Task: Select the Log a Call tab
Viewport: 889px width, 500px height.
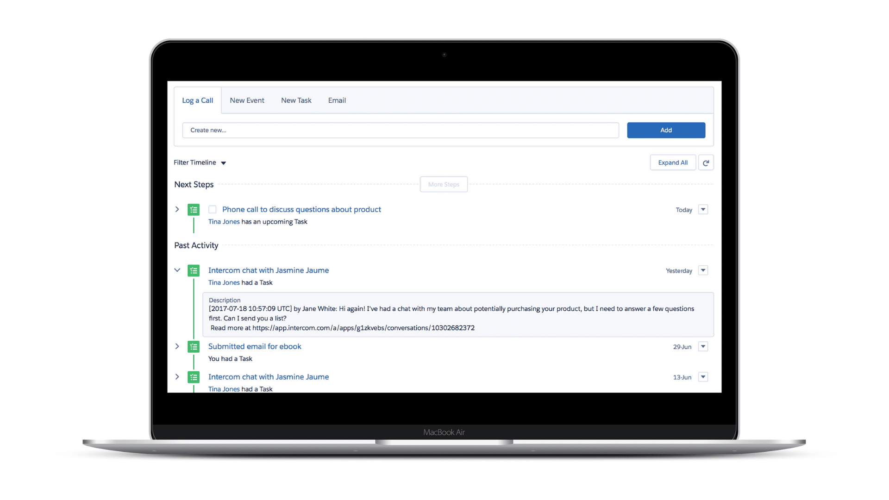Action: point(197,100)
